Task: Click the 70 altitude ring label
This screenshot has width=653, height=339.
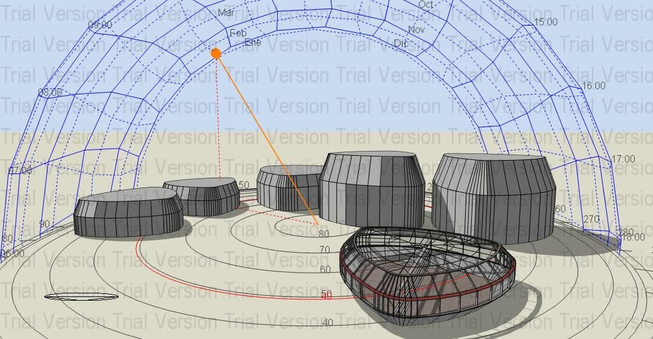Action: (325, 250)
